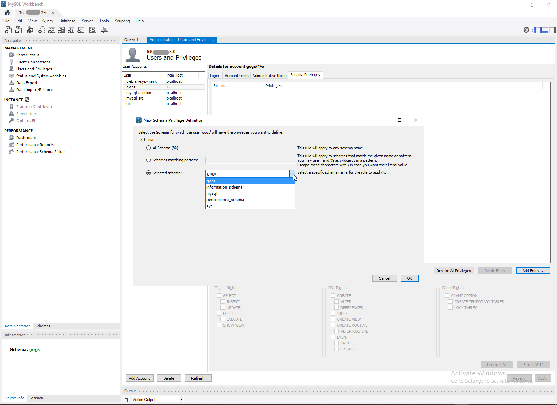Choose sys in the schema dropdown list
557x405 pixels.
pyautogui.click(x=250, y=206)
